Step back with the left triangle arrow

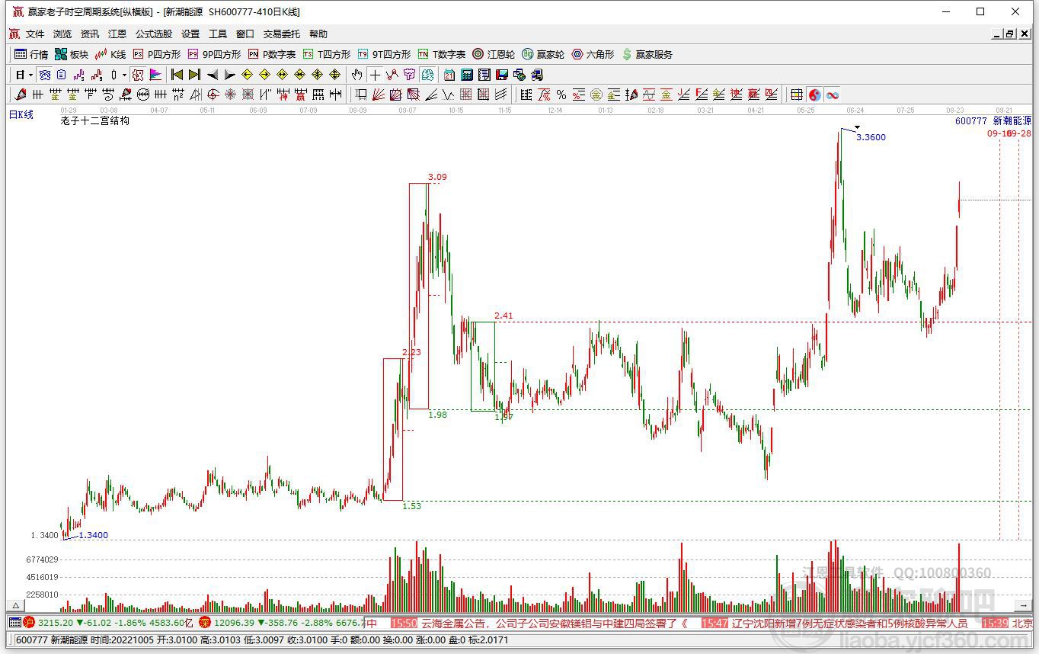click(x=213, y=75)
